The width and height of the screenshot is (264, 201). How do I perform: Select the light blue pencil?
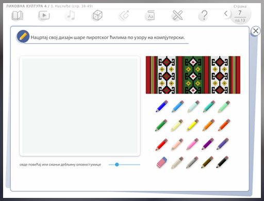(x=177, y=106)
